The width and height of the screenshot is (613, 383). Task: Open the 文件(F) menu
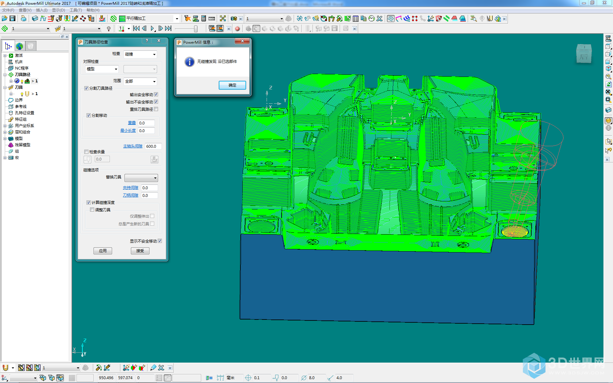[8, 10]
